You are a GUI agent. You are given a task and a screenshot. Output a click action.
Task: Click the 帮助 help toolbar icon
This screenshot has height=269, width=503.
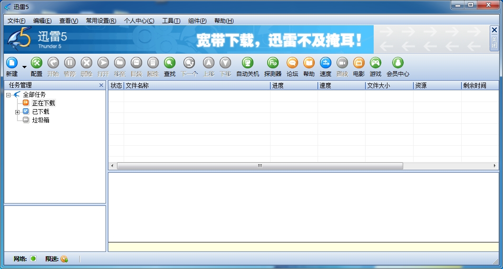point(309,63)
